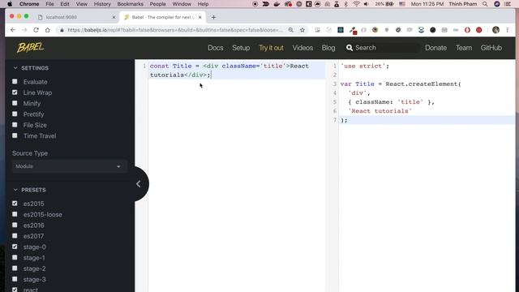The height and width of the screenshot is (292, 519).
Task: Check the stage-1 preset
Action: (15, 258)
